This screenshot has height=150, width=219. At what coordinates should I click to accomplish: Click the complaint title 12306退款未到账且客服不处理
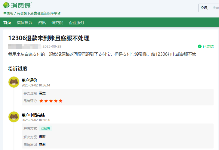point(49,38)
